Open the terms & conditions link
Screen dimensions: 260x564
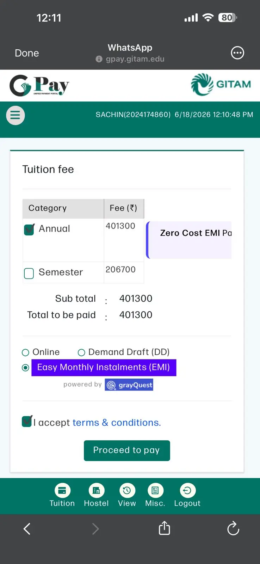[117, 423]
